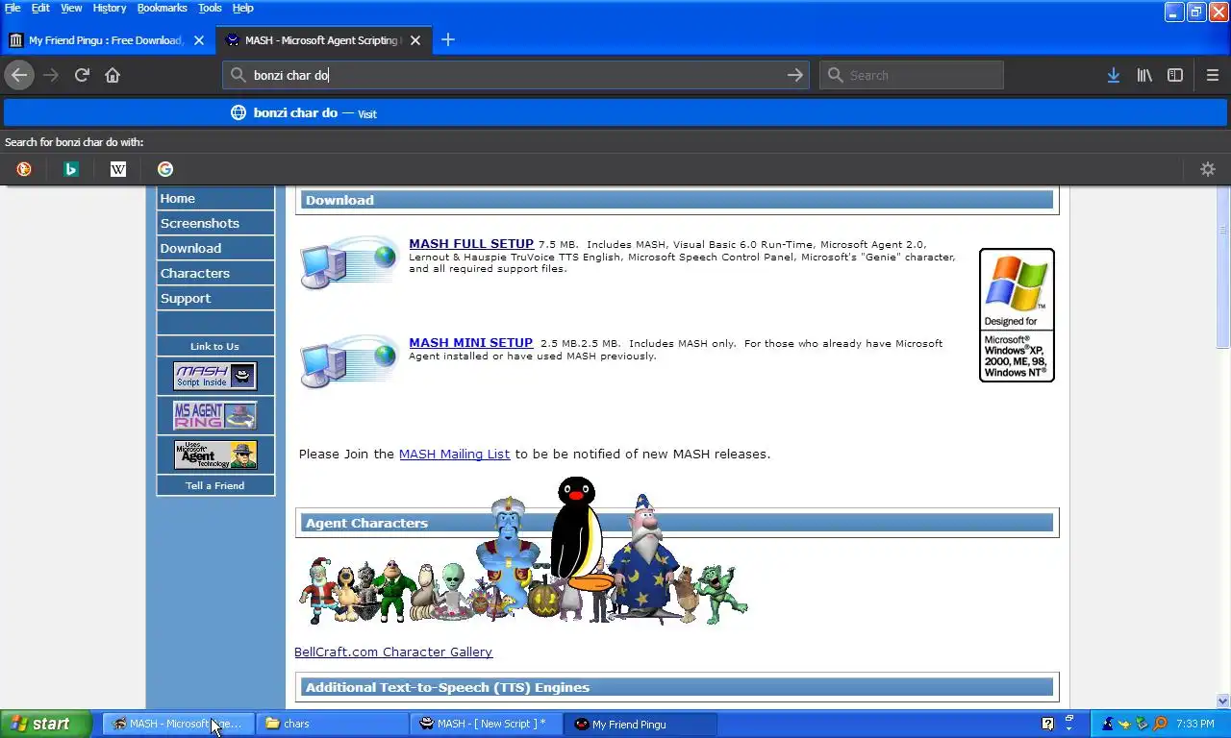Image resolution: width=1231 pixels, height=738 pixels.
Task: Switch to MASH Microsoft Agent taskbar button
Action: pyautogui.click(x=178, y=724)
